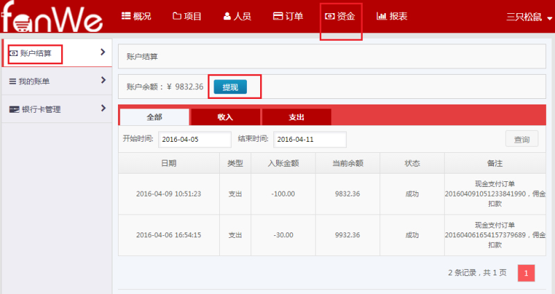Image resolution: width=555 pixels, height=294 pixels.
Task: Expand the 我的账单 chevron arrow
Action: click(x=103, y=80)
